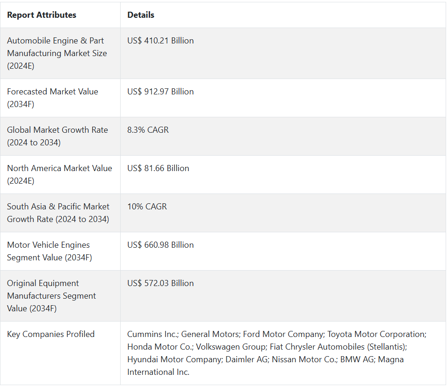Click the Automobile Engine & Part Manufacturing Market Size cell
The height and width of the screenshot is (387, 448).
click(57, 53)
